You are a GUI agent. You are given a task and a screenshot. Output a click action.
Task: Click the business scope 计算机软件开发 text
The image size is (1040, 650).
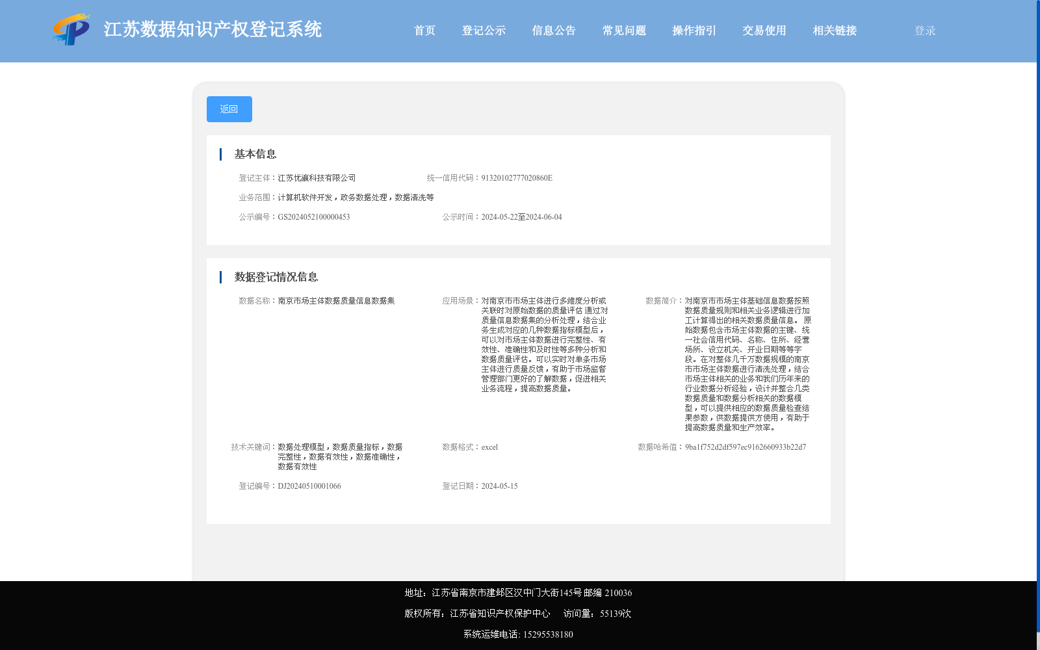coord(305,198)
